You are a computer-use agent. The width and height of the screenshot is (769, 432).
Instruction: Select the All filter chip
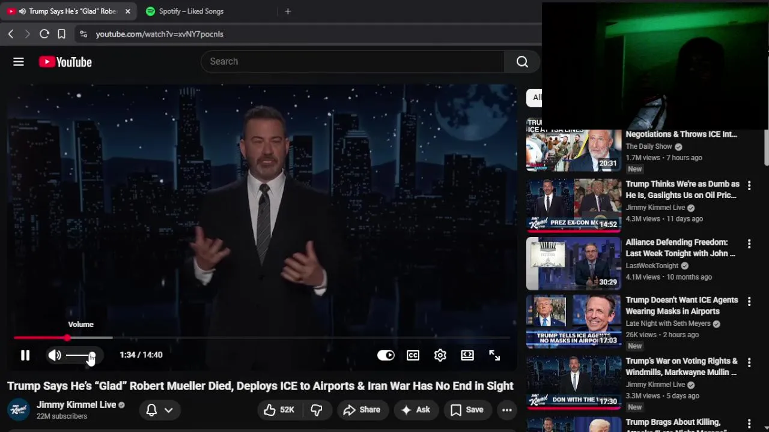click(x=535, y=97)
